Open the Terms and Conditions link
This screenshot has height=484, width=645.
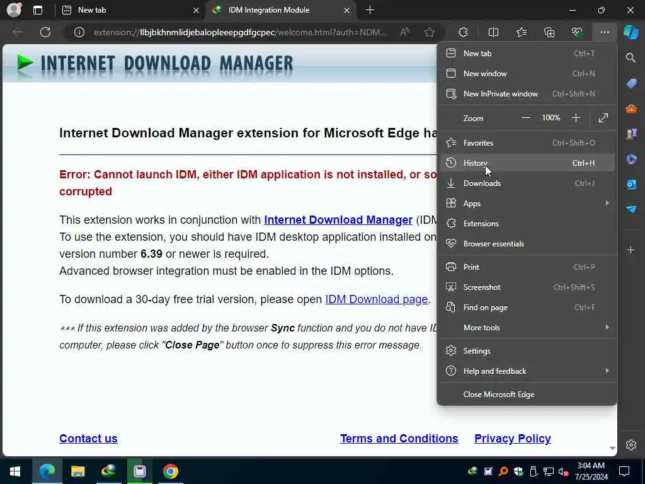coord(399,439)
